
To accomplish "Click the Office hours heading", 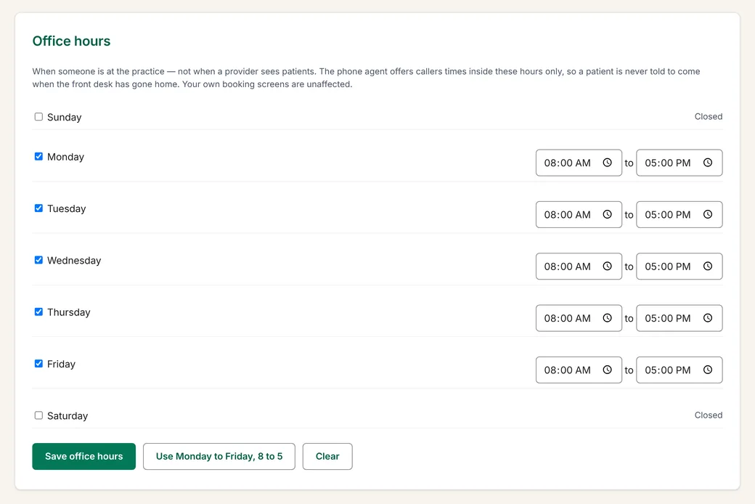I will (71, 41).
